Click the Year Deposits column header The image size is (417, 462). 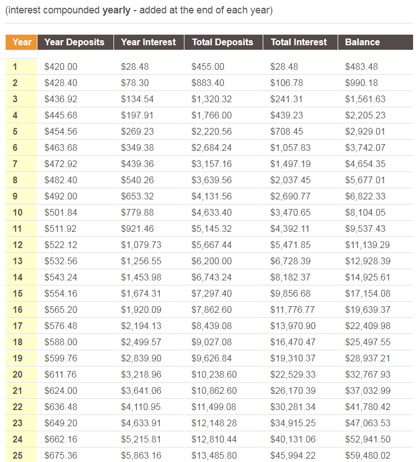[x=74, y=42]
